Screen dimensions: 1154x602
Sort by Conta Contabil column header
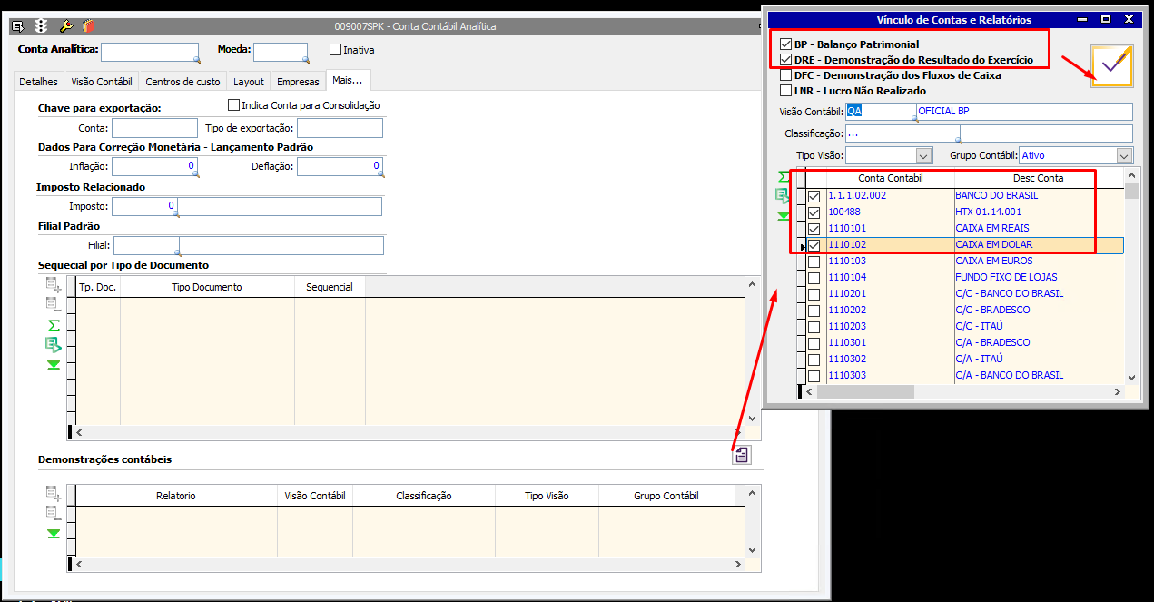(890, 178)
